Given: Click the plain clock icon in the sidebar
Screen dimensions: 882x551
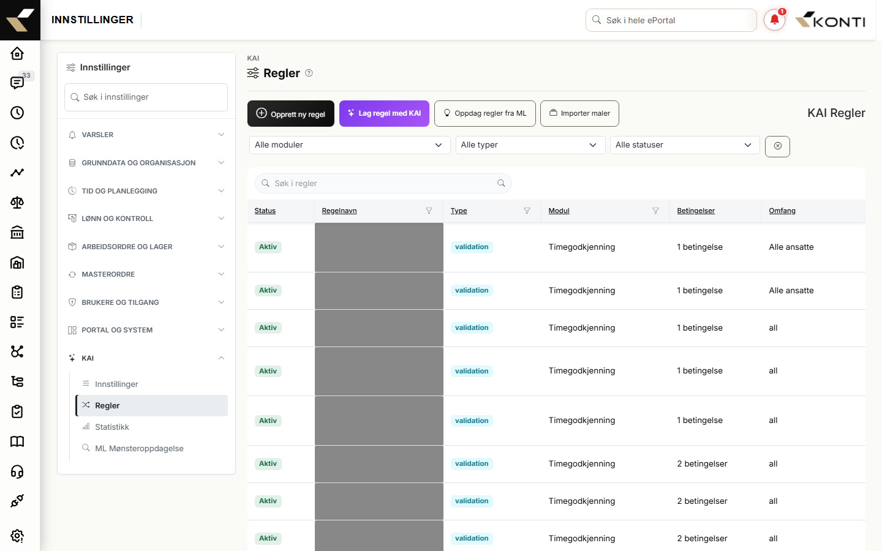Looking at the screenshot, I should (17, 113).
